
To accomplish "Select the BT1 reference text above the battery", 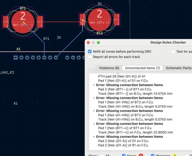I will [23, 8].
